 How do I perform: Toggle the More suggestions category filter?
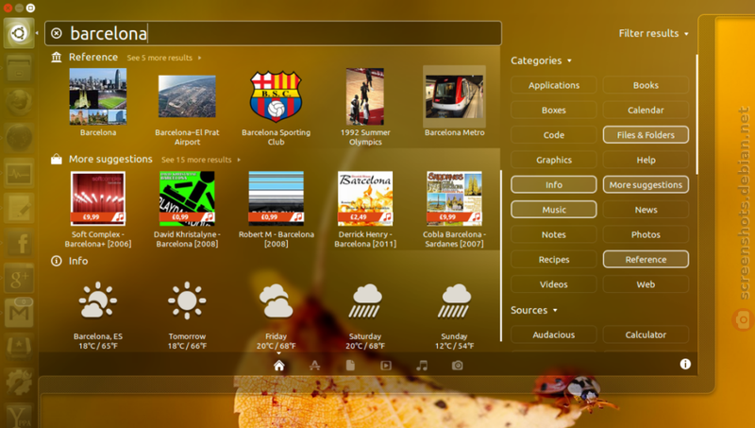coord(646,184)
